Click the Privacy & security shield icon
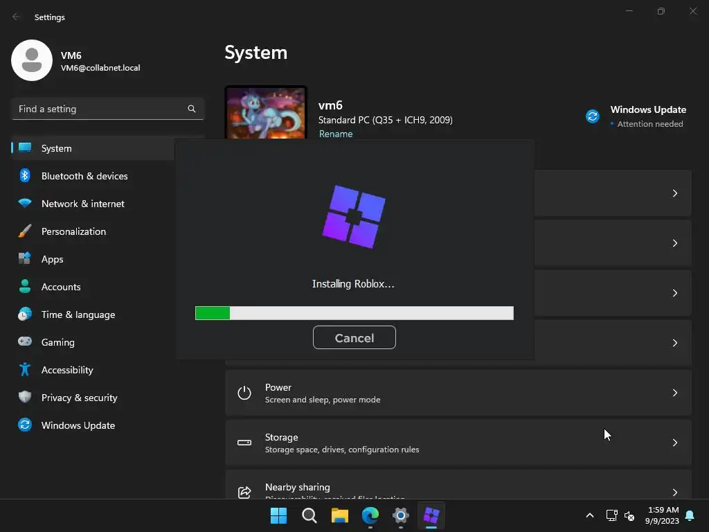 25,397
